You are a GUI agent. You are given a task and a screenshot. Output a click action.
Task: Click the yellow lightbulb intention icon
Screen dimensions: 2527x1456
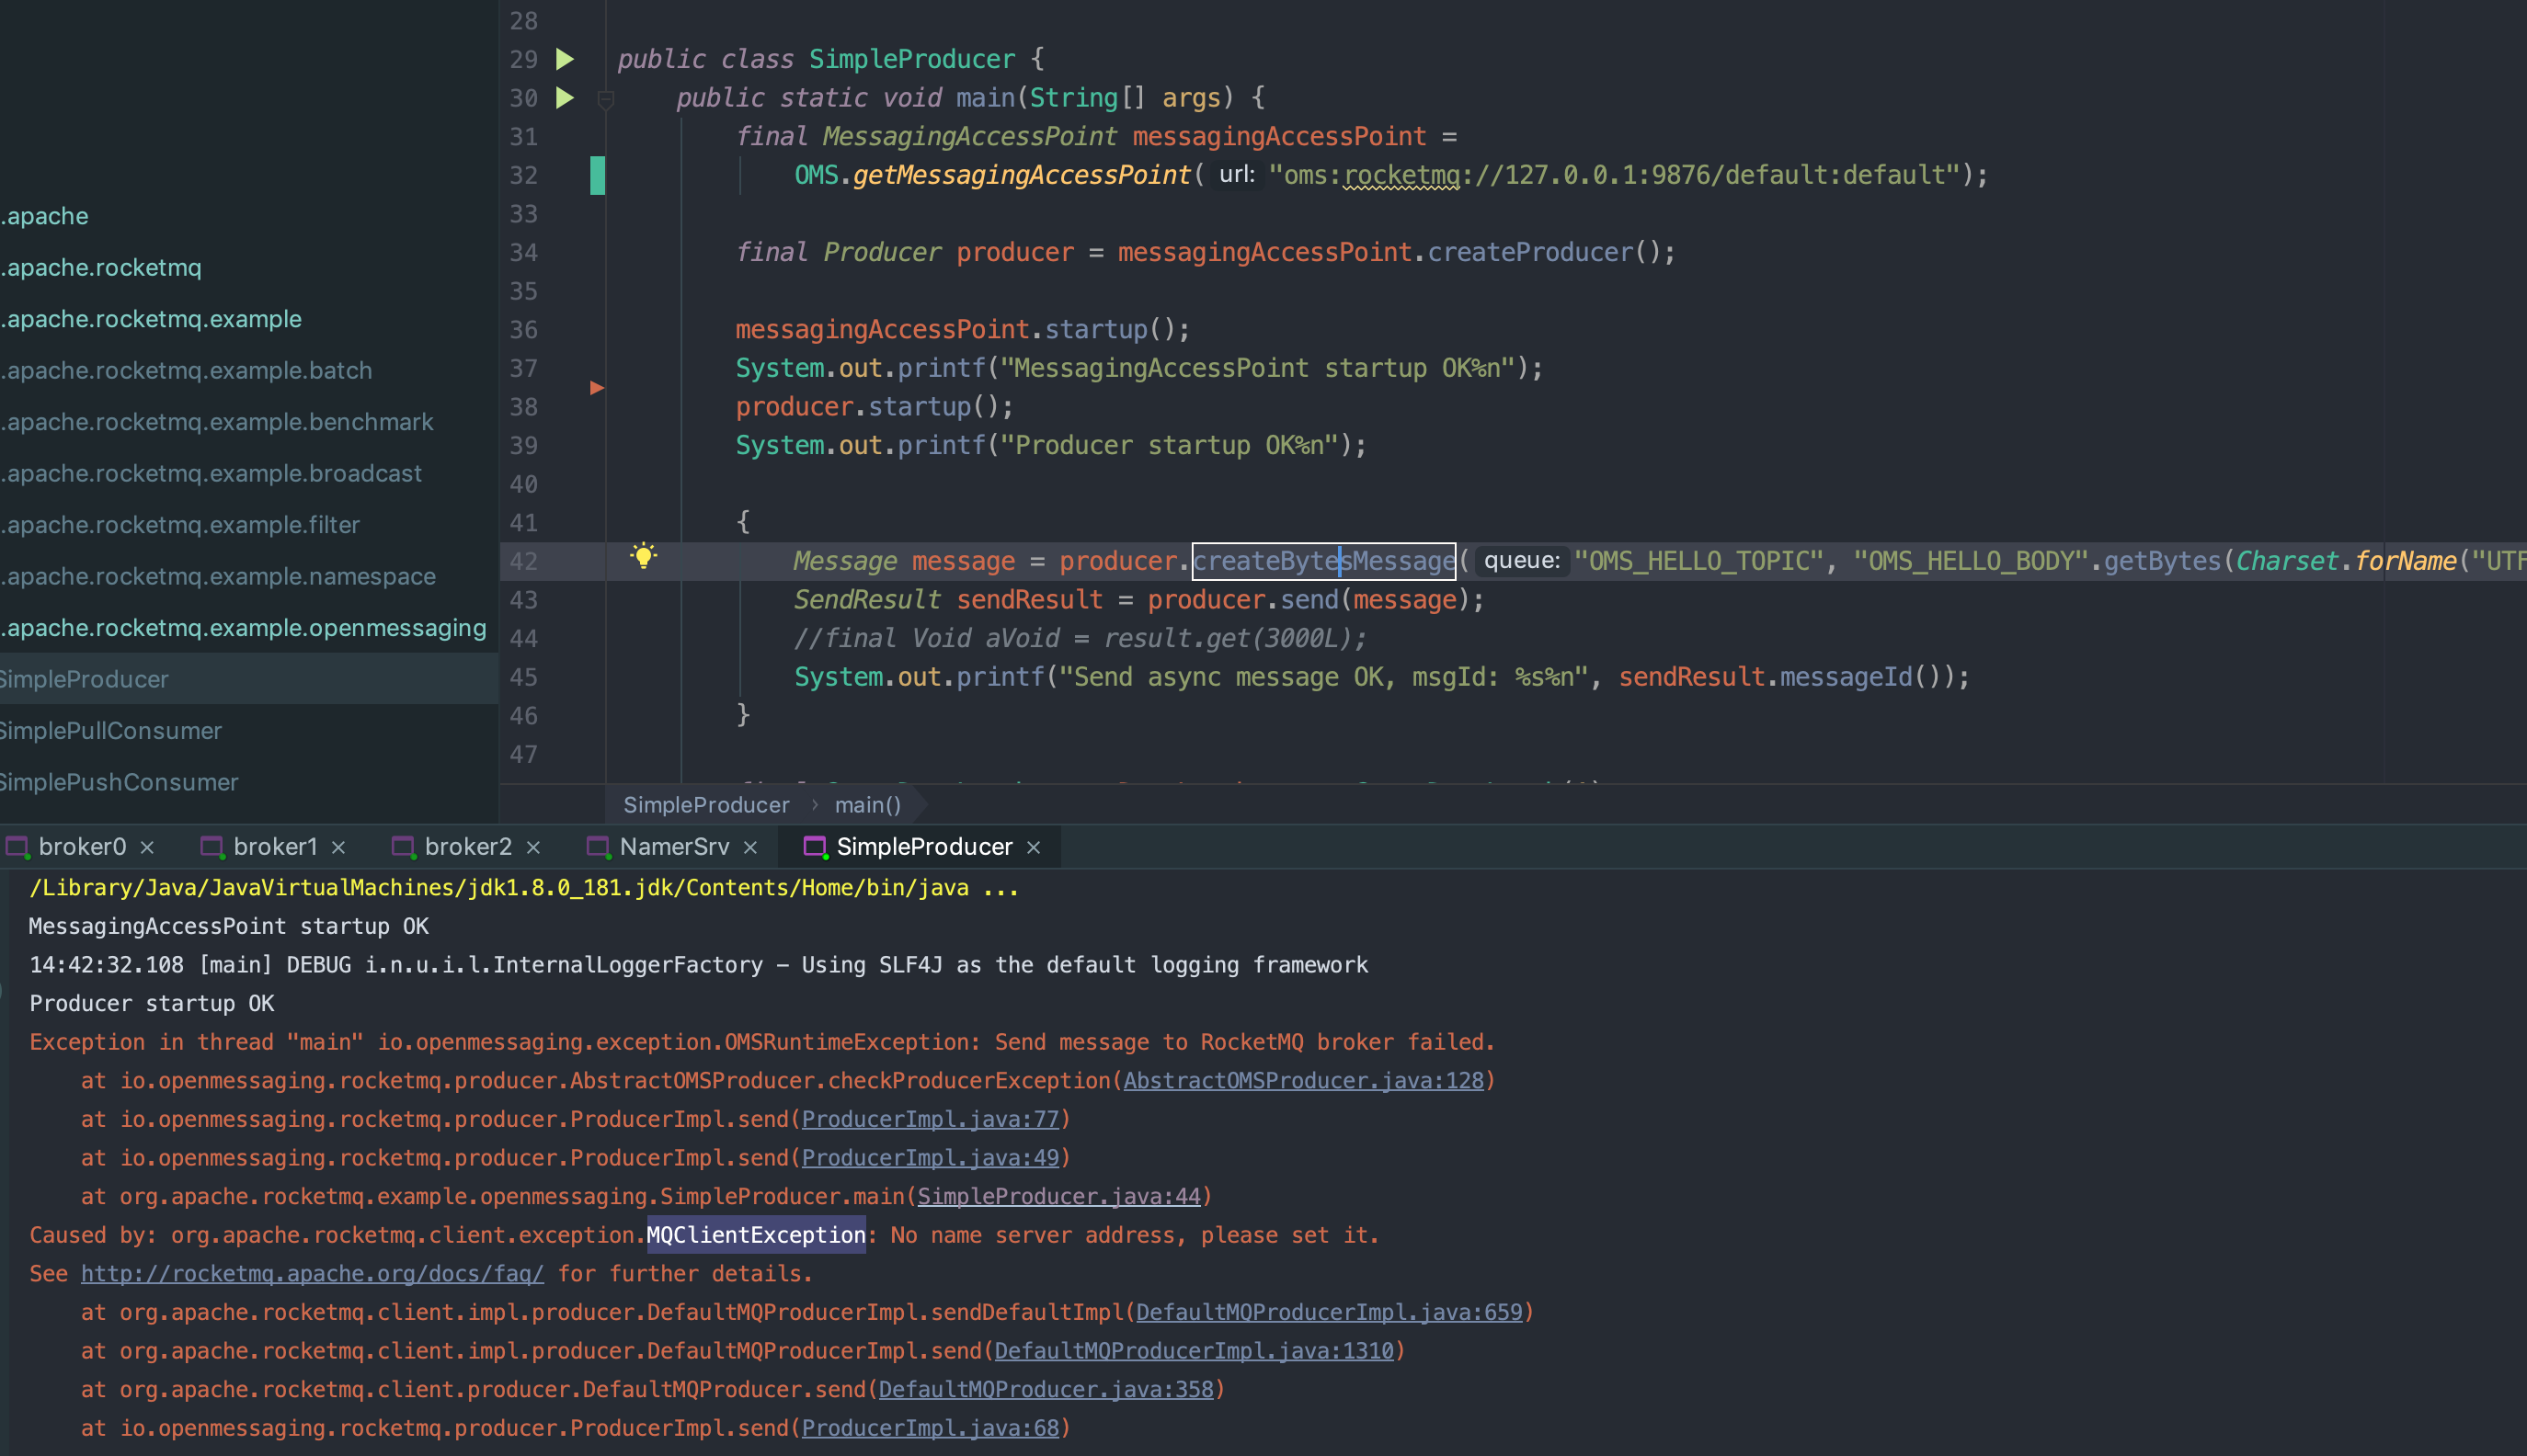pos(644,556)
